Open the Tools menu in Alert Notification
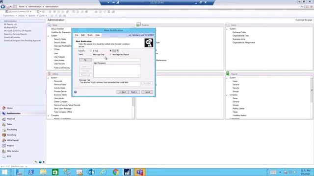 [x=90, y=35]
